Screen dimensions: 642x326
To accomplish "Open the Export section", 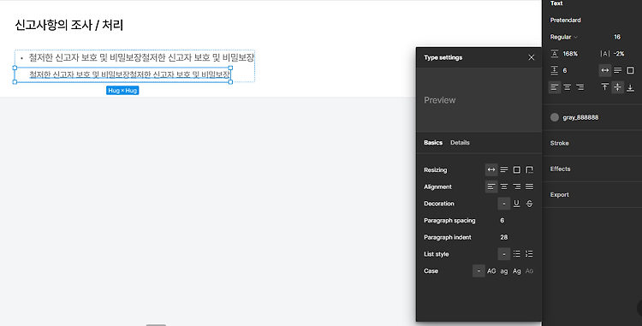I will coord(559,195).
